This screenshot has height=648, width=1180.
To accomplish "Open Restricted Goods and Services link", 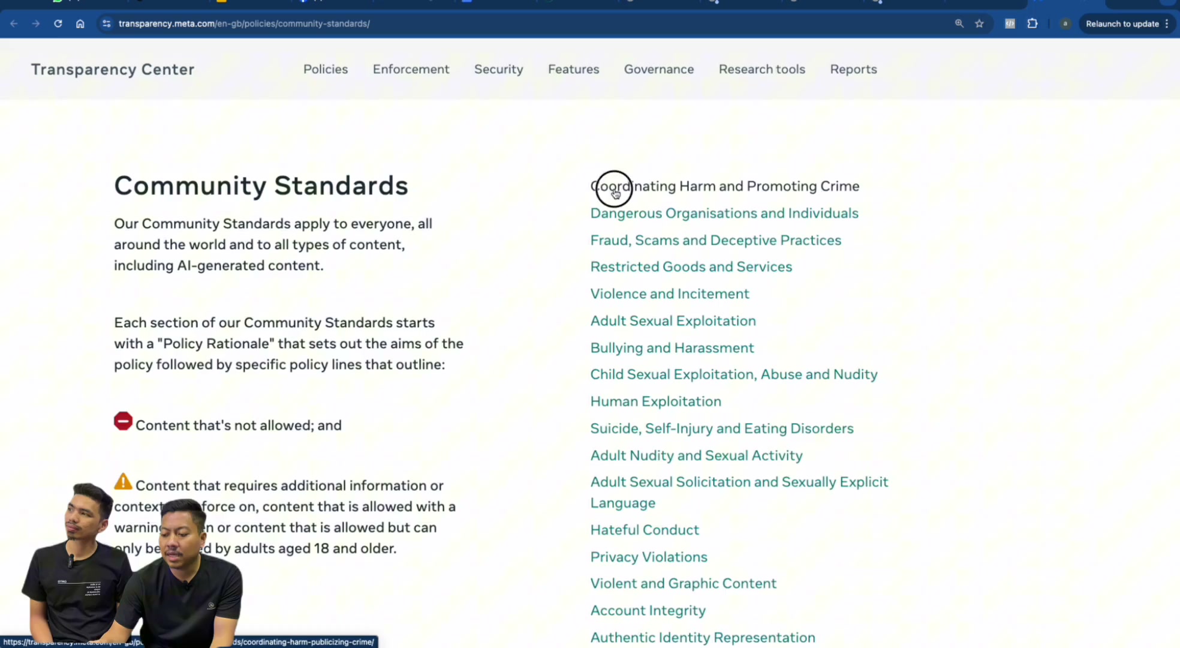I will point(691,266).
